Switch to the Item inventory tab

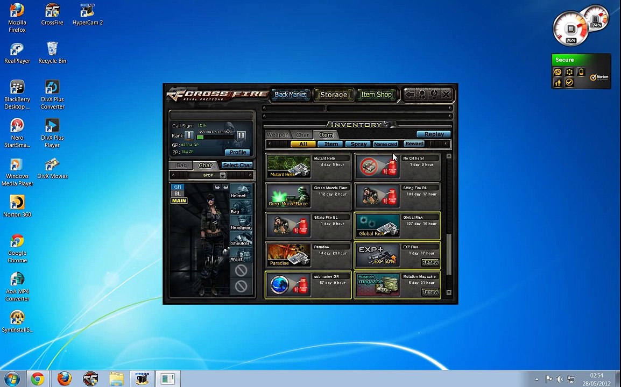326,135
